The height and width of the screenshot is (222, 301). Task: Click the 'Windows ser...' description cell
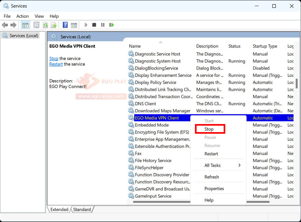(209, 111)
